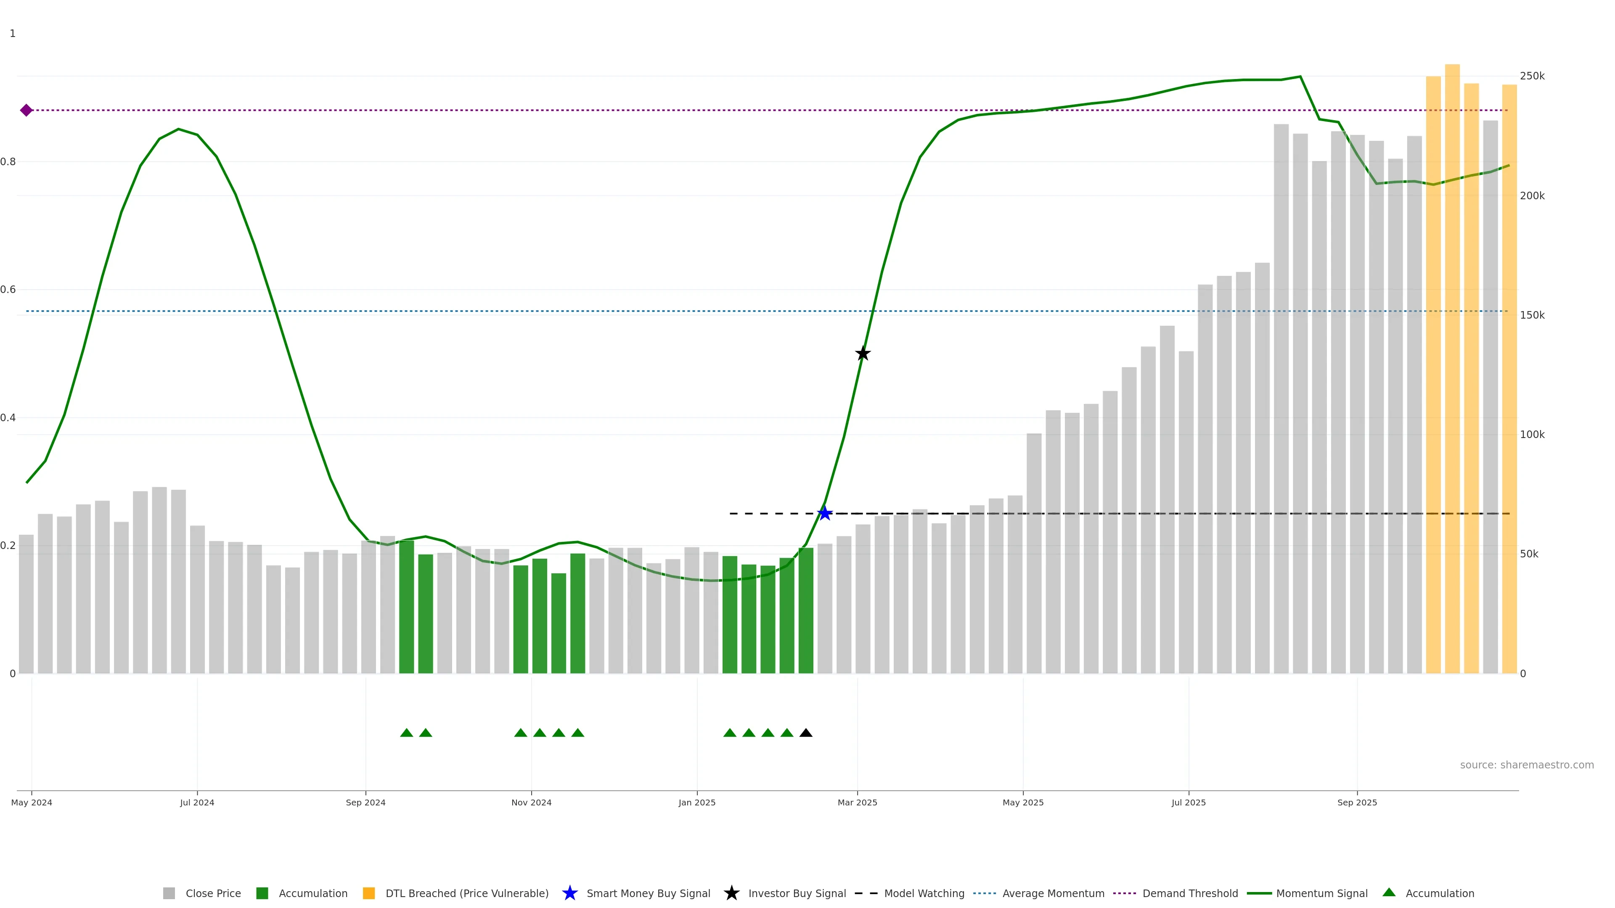Toggle Momentum Signal legend entry

pos(1321,893)
